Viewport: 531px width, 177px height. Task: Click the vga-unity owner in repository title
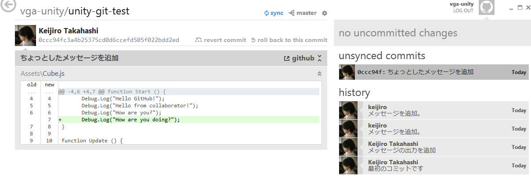(43, 11)
